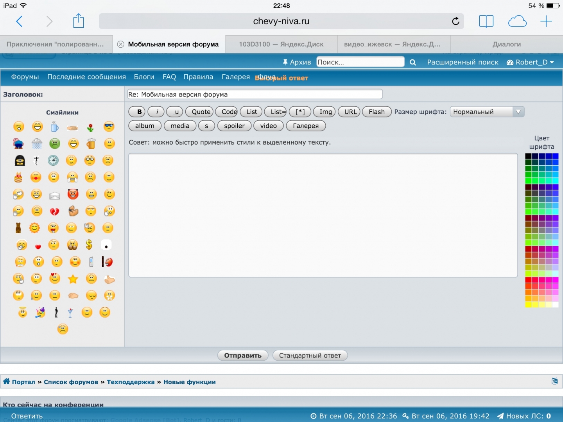Apply the spoiler BBCode button

[x=234, y=126]
